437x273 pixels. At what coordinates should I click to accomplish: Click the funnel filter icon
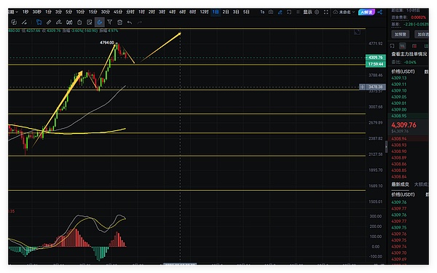point(109,22)
